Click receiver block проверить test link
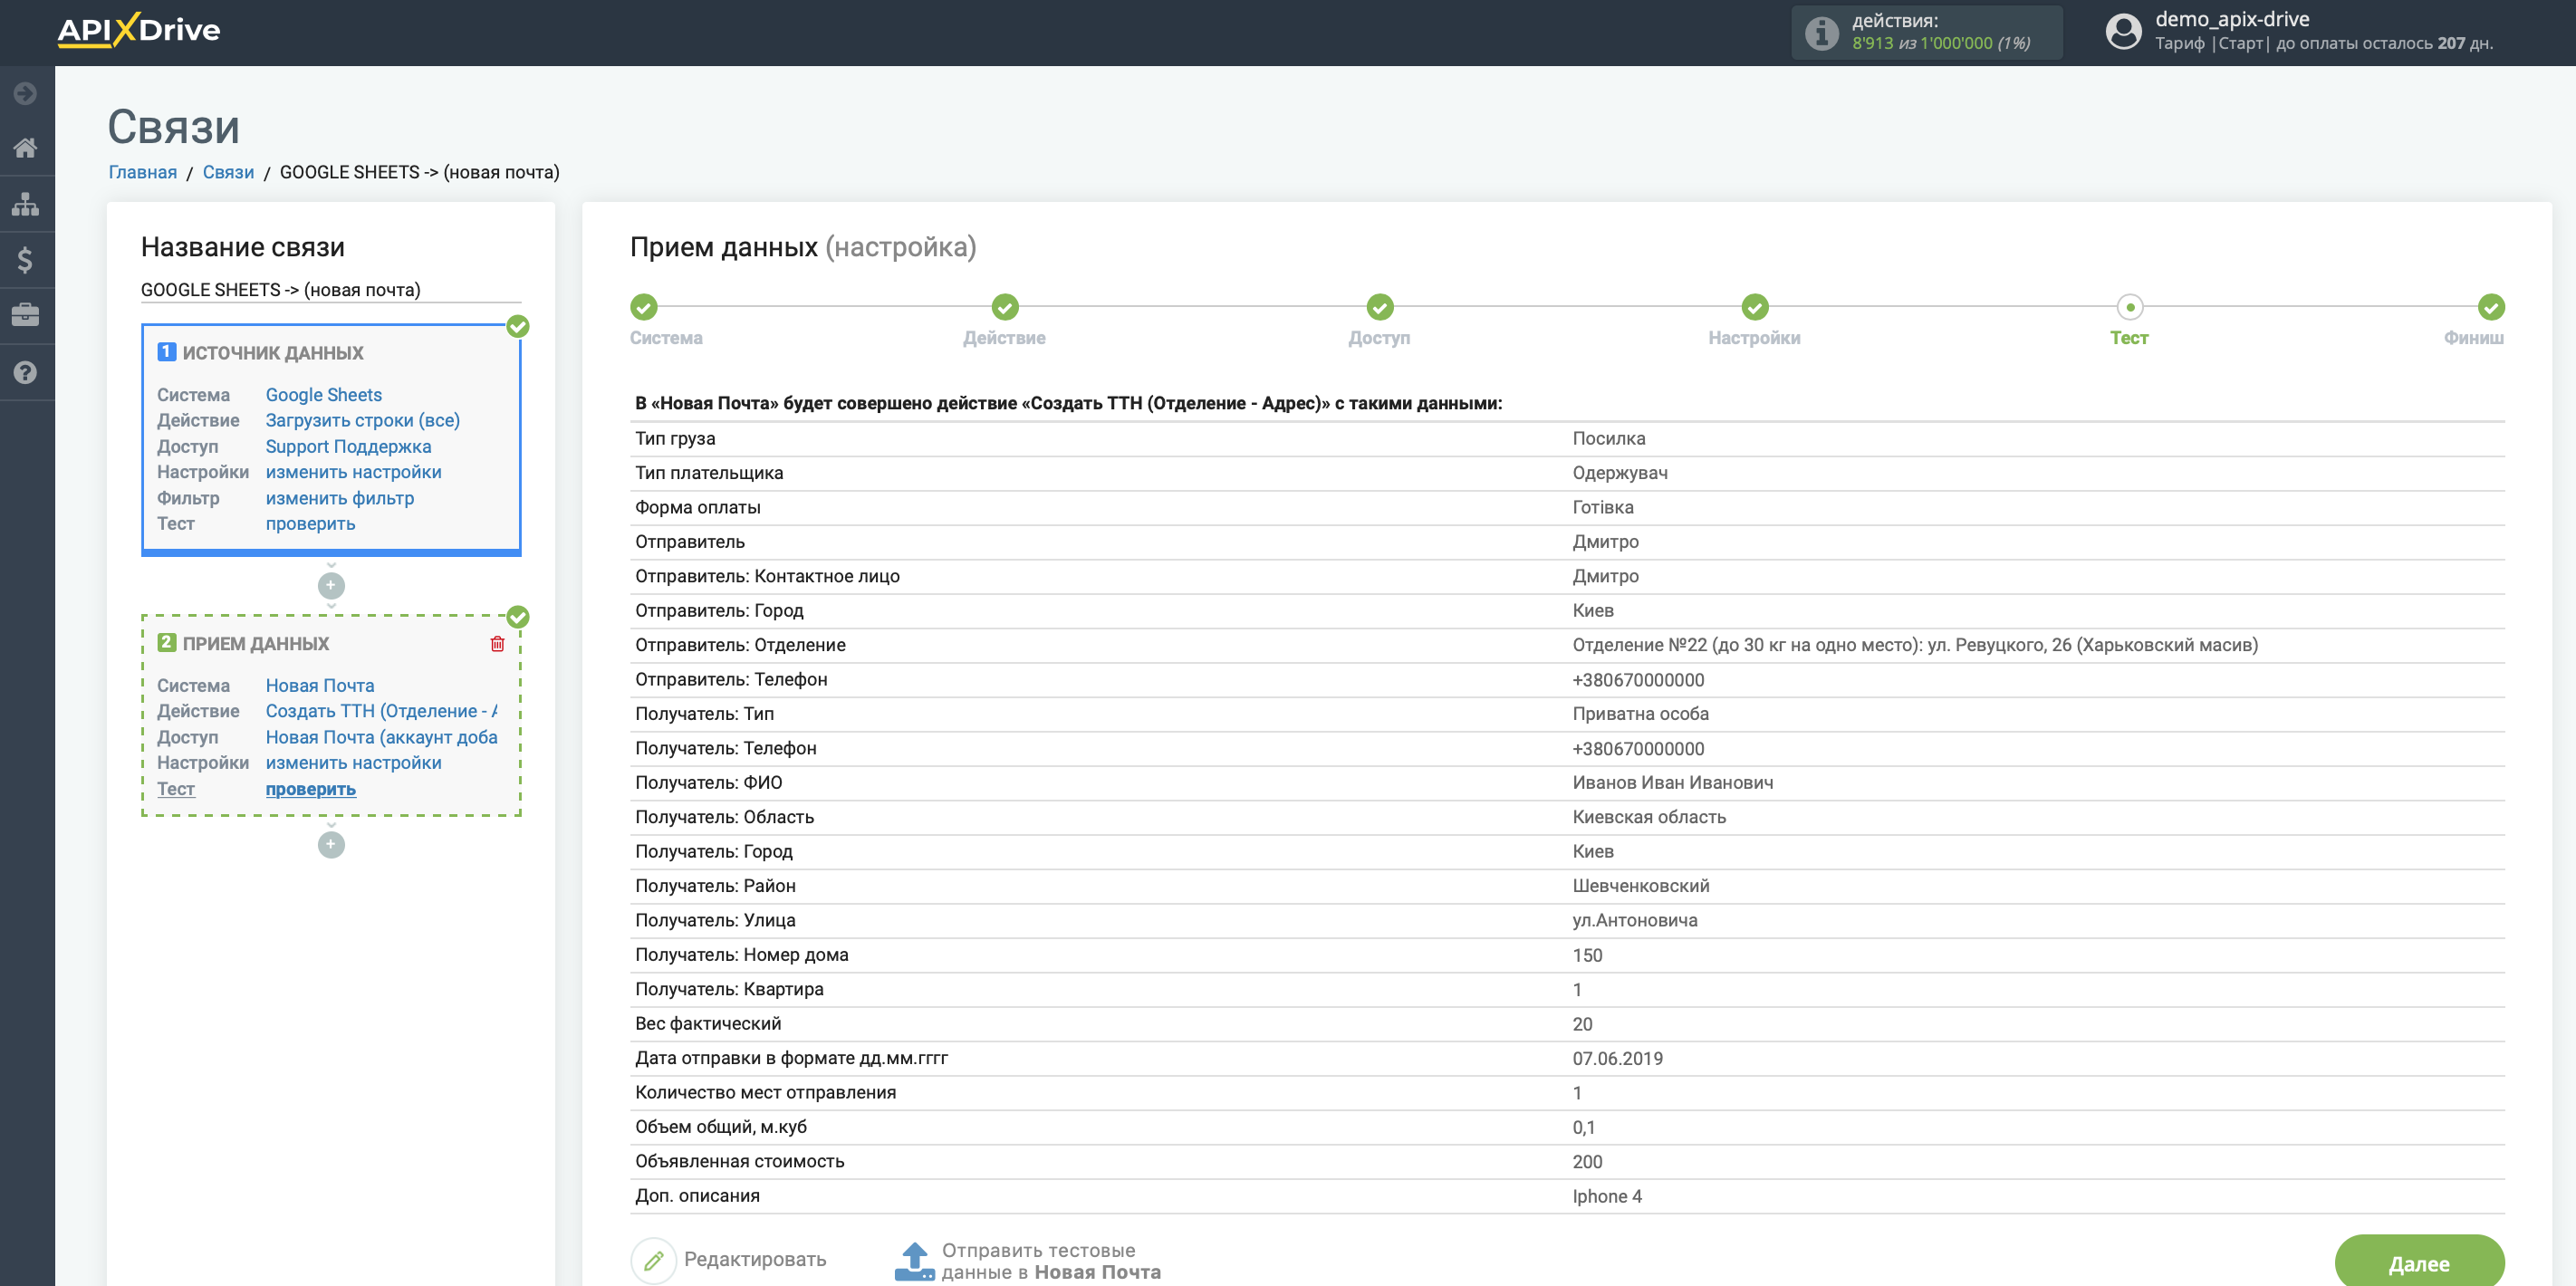 point(311,789)
